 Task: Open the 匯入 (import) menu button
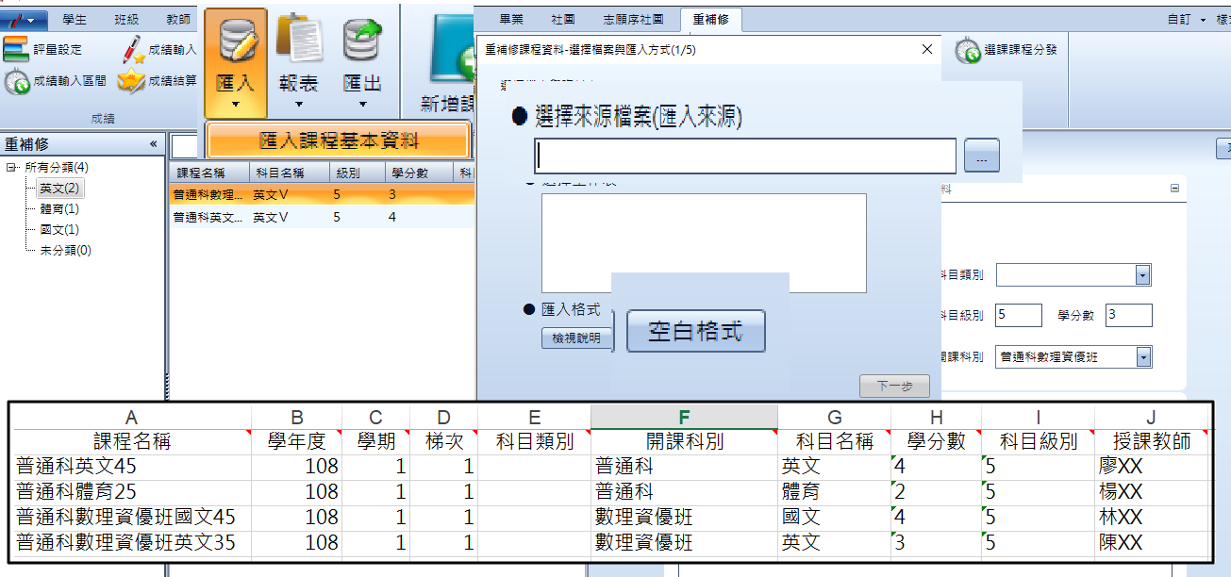(236, 62)
